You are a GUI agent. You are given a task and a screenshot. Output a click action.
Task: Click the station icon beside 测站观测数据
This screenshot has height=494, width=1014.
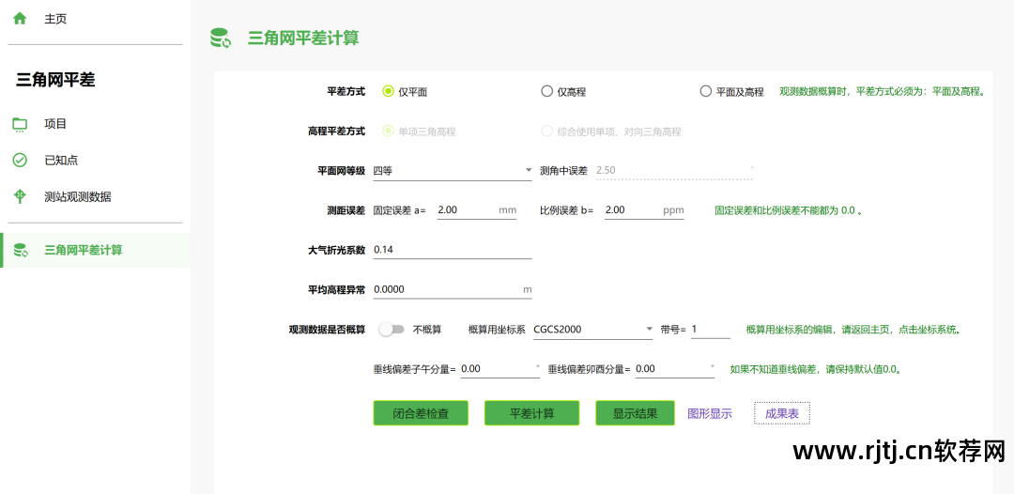[20, 196]
